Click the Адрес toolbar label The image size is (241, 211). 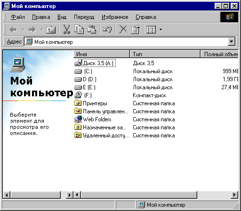(x=14, y=42)
